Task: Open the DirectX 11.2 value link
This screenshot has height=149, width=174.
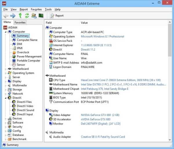Action: tap(88, 50)
